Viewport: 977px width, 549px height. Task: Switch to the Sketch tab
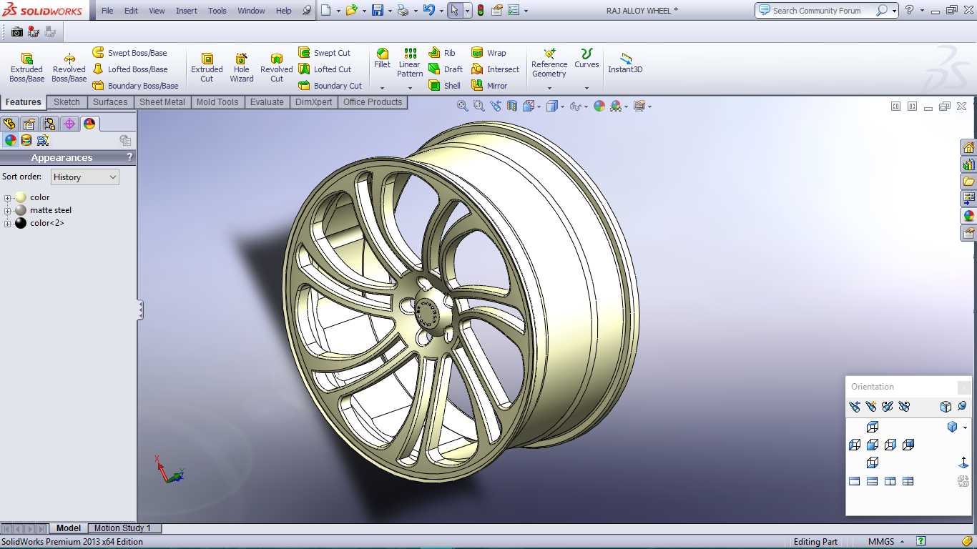(x=67, y=102)
